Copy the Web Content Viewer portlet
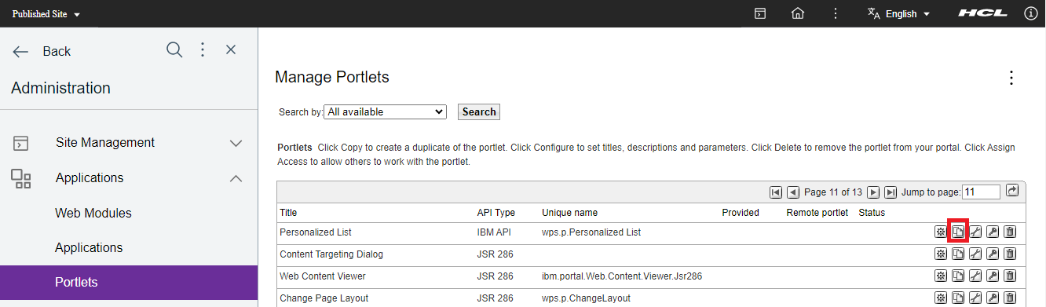 pos(958,276)
